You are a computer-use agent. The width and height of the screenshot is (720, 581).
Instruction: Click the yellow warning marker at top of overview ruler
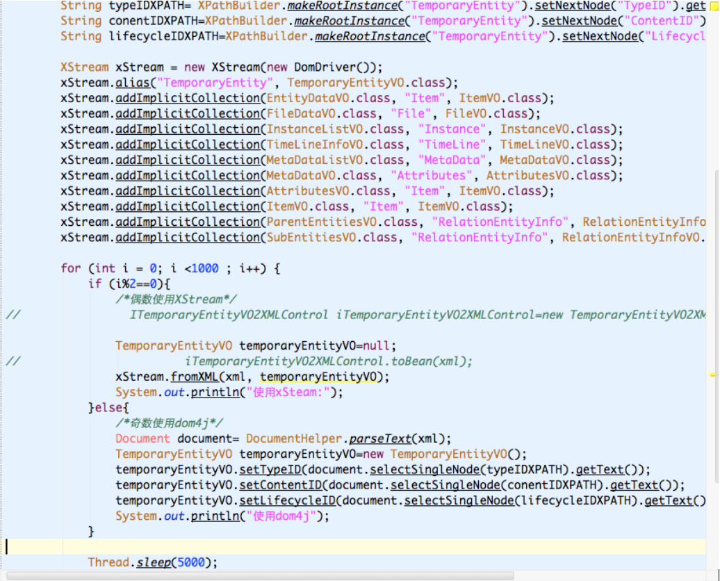[x=712, y=4]
